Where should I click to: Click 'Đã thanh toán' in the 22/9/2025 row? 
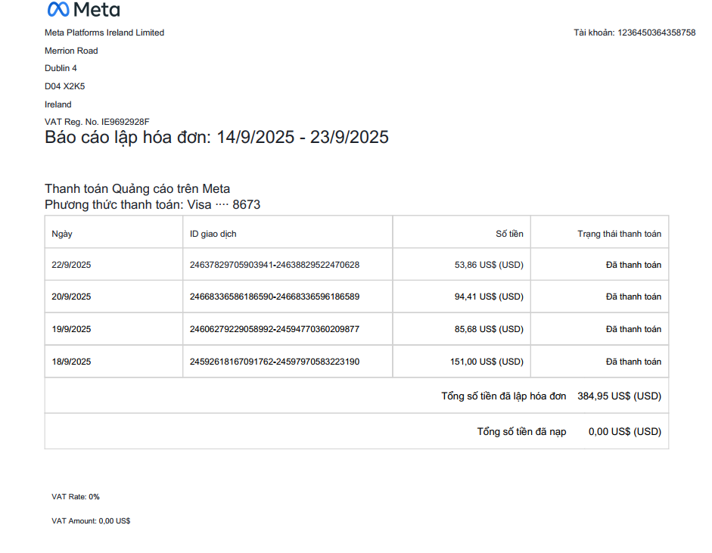pos(633,265)
